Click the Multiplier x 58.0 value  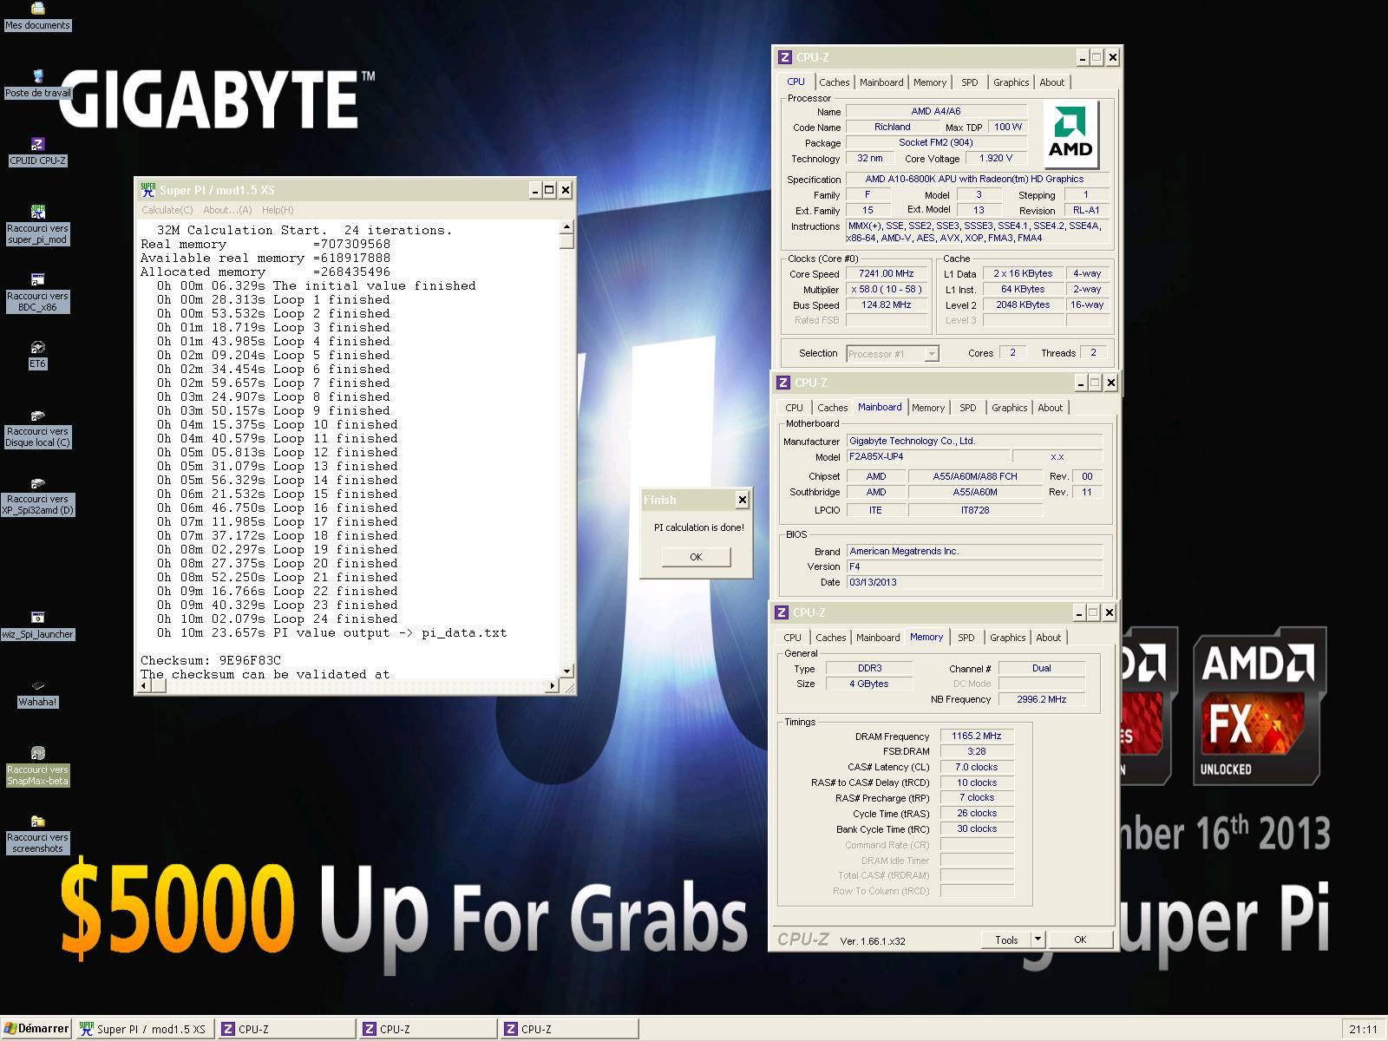coord(886,289)
